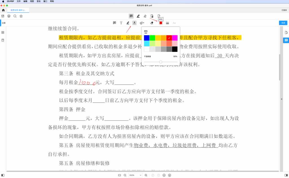The width and height of the screenshot is (289, 178).
Task: Pick the black color swatch
Action: point(175,49)
